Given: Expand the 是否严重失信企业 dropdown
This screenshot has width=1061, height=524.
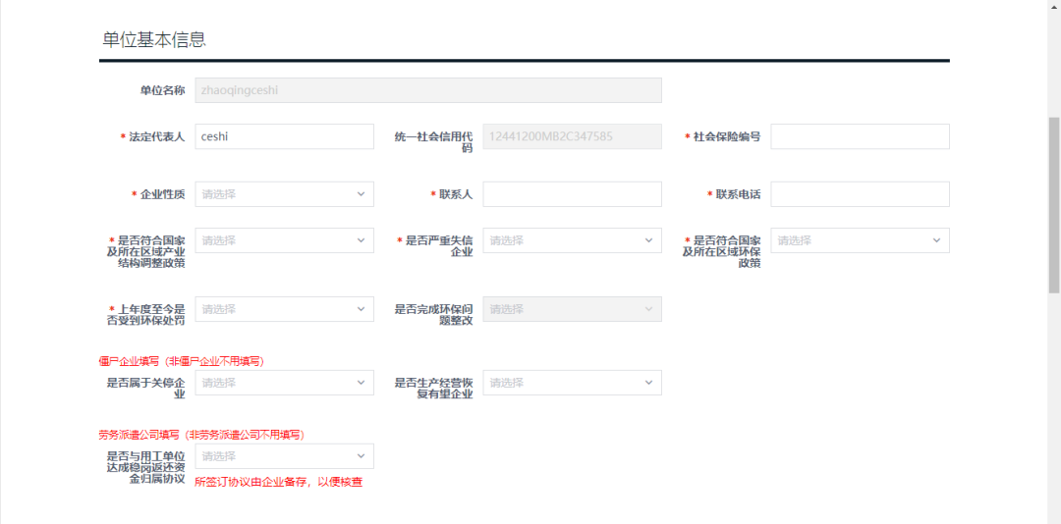Looking at the screenshot, I should (572, 240).
